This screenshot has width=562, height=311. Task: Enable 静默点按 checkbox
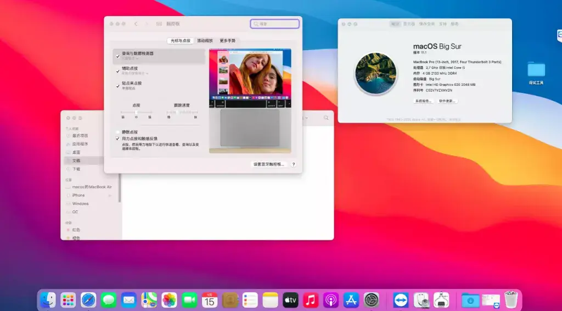[117, 132]
